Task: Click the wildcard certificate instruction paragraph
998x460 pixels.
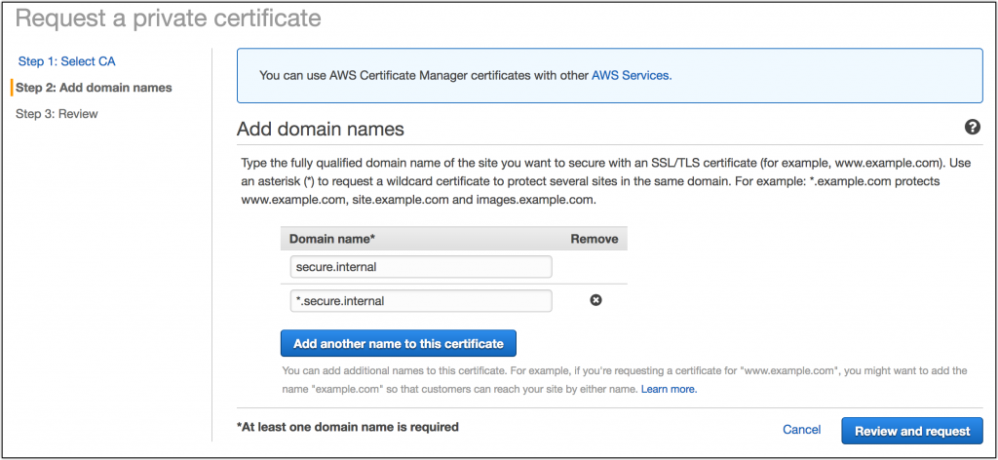Action: point(606,181)
